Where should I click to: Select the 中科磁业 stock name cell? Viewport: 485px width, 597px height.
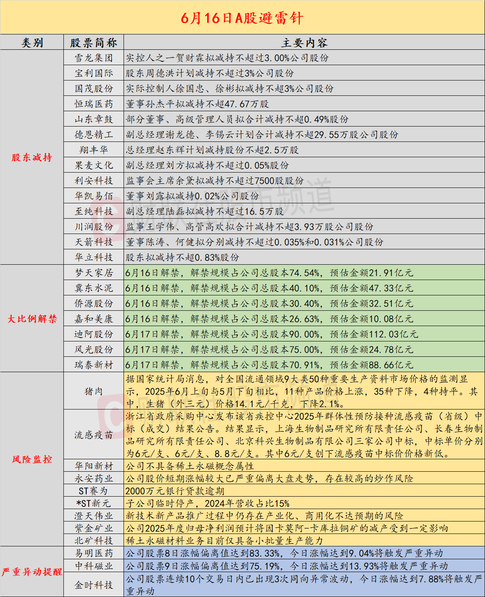pos(94,565)
